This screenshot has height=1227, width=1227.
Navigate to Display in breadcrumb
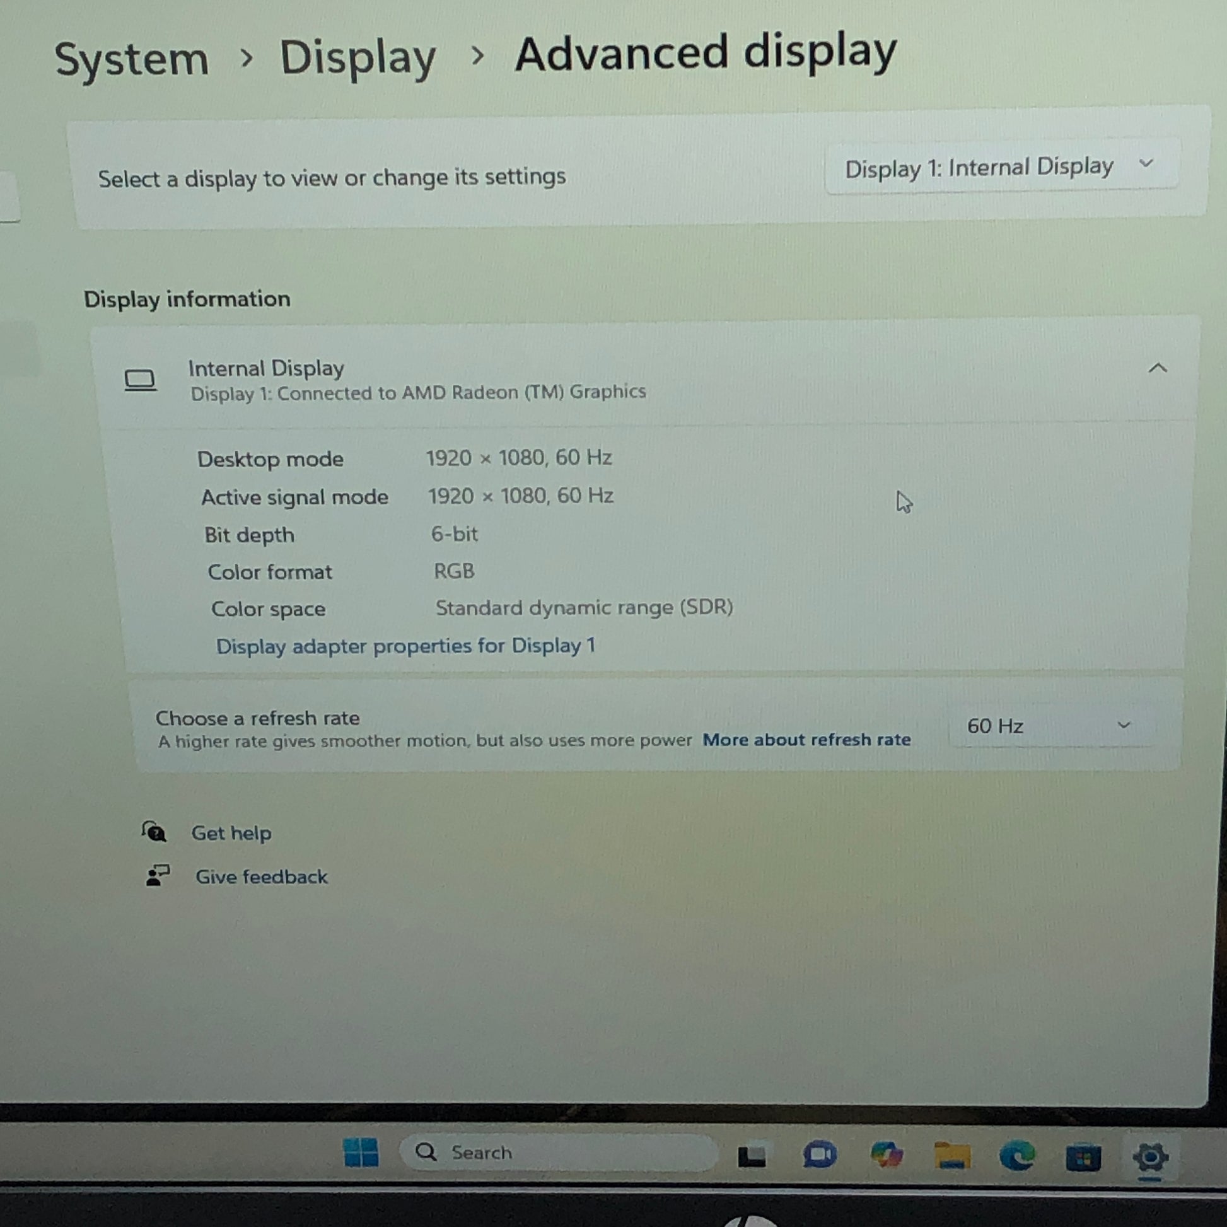click(x=358, y=57)
